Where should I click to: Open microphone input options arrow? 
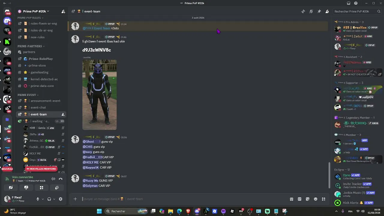(x=43, y=199)
